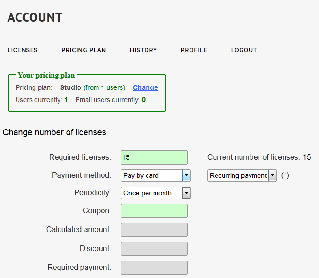Click the Discount field
Viewport: 319px width, 278px height.
click(154, 249)
